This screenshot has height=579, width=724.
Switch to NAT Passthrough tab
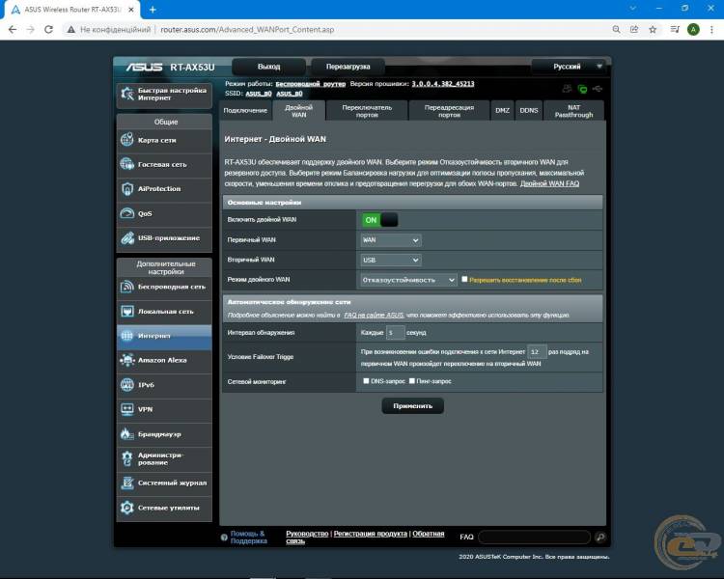tap(574, 111)
